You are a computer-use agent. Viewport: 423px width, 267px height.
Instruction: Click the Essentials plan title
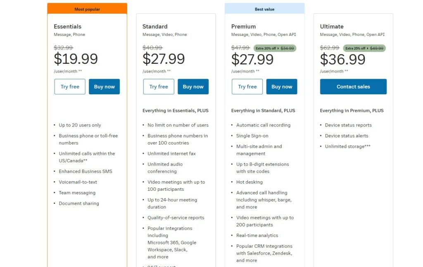pyautogui.click(x=67, y=26)
